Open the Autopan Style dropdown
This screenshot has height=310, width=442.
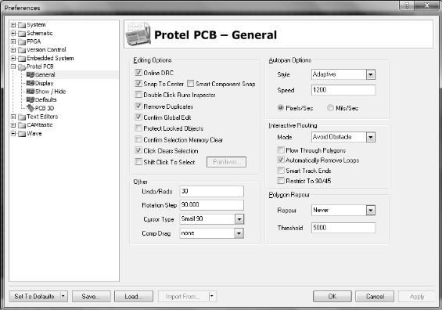click(x=370, y=74)
